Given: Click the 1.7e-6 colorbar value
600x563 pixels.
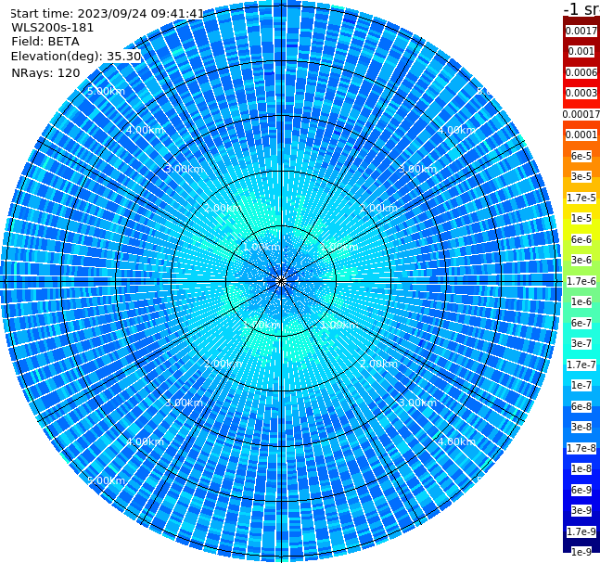Looking at the screenshot, I should click(581, 281).
